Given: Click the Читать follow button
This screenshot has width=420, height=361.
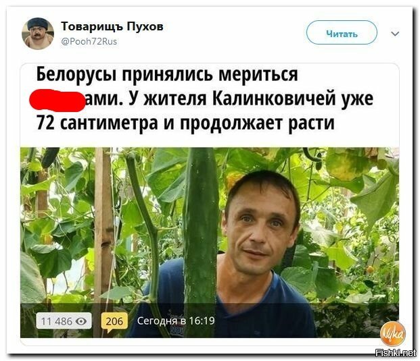Looking at the screenshot, I should coord(342,32).
